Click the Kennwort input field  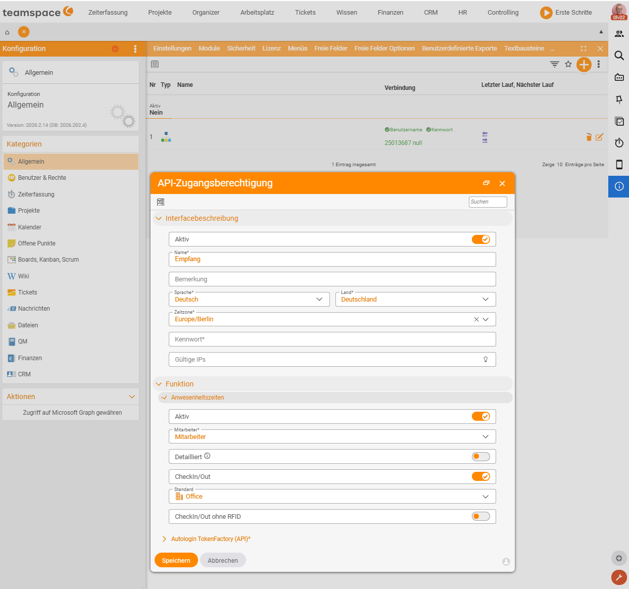332,339
